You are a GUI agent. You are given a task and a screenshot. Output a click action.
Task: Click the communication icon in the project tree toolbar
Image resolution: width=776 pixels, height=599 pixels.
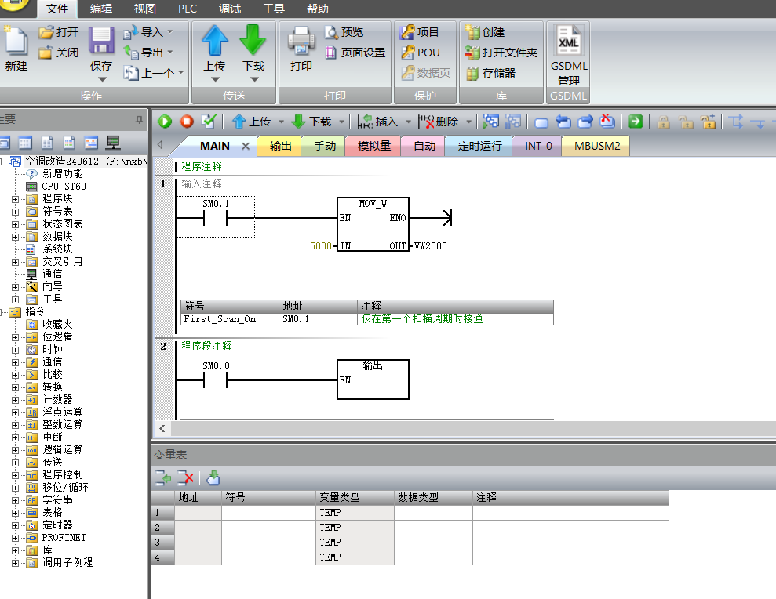tap(113, 143)
